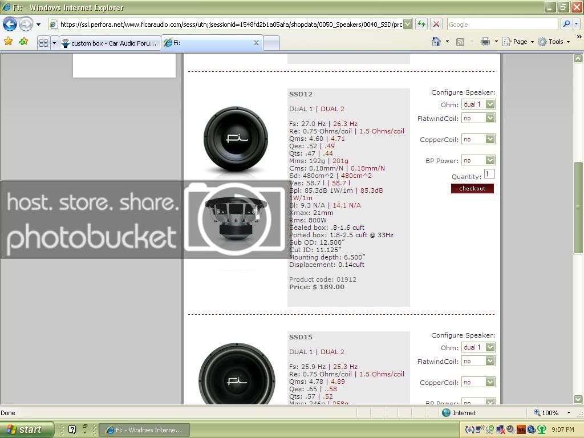Open recent pages dropdown beside Forward arrow

pos(38,25)
